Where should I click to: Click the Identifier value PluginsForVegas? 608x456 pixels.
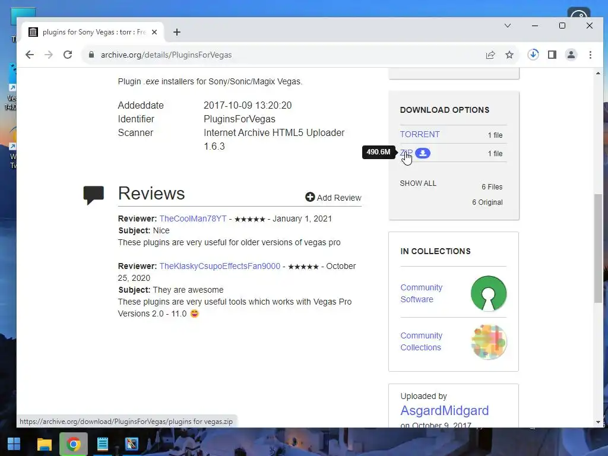[x=239, y=119]
